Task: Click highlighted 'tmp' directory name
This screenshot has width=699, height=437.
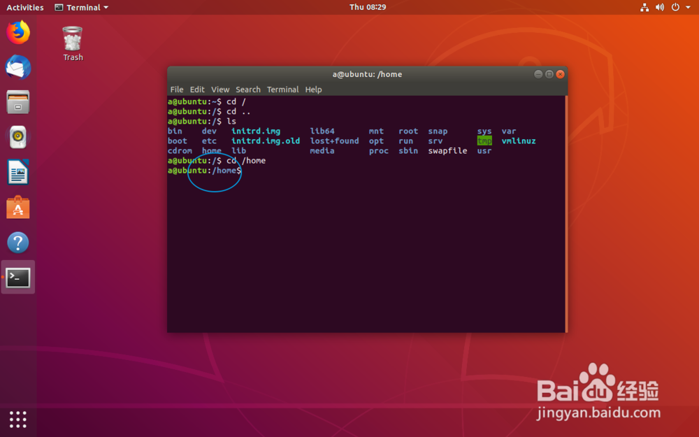Action: pos(484,141)
